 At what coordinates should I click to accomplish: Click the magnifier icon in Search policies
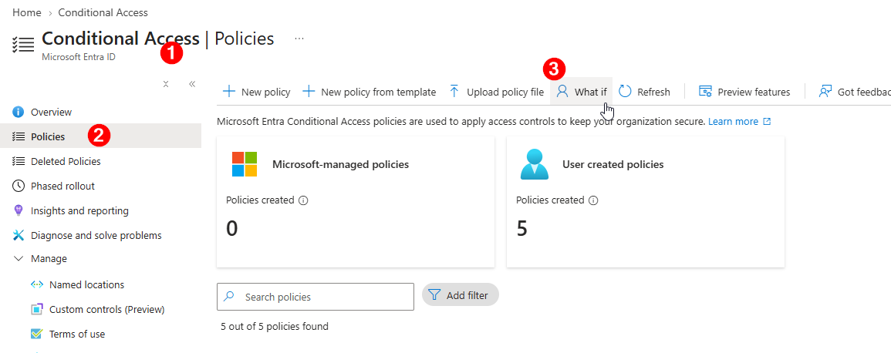(x=229, y=296)
